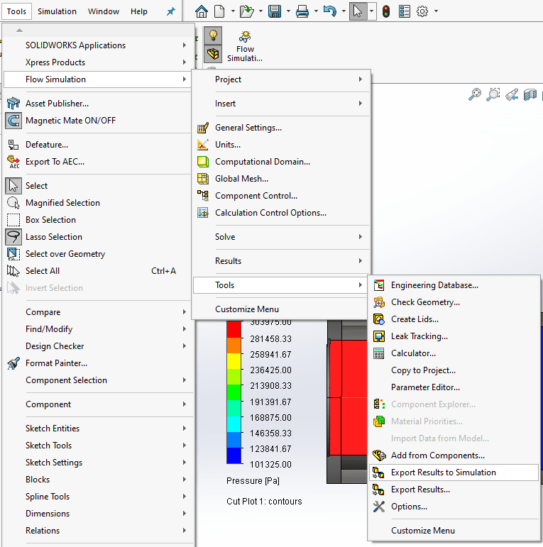
Task: Click the green band in pressure legend
Action: [x=234, y=392]
